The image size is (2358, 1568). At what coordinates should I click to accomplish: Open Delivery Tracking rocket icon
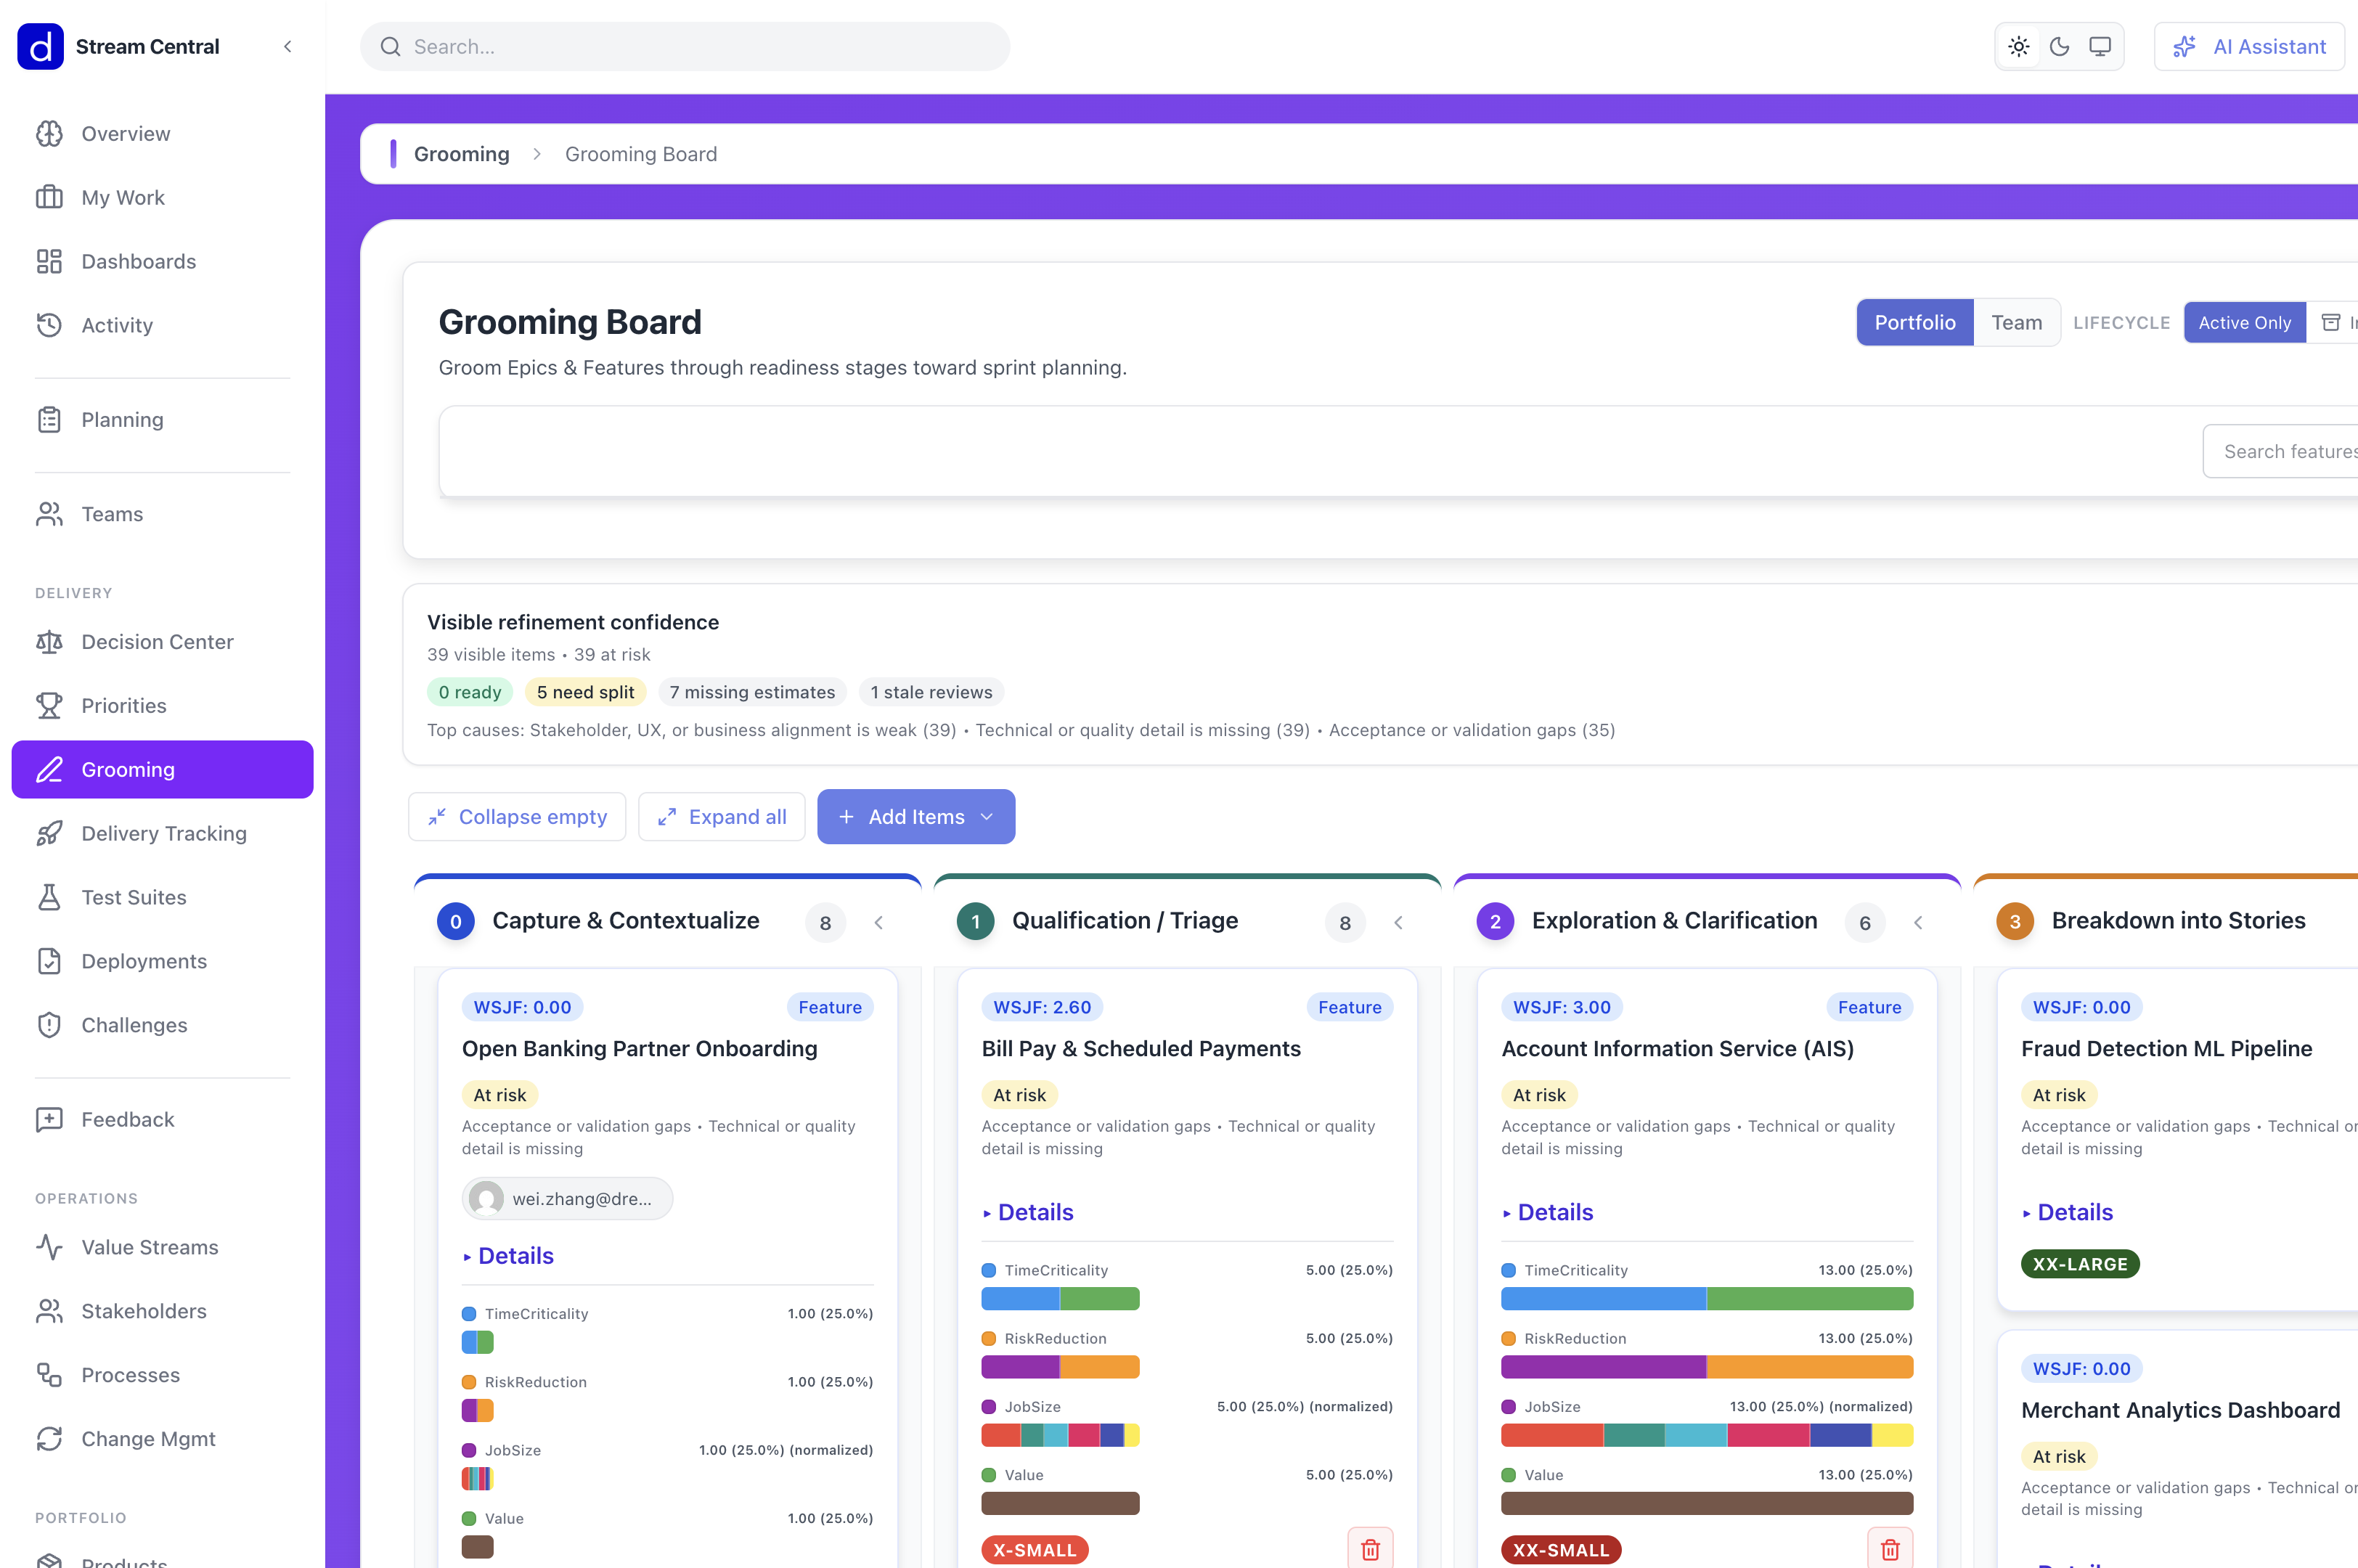click(49, 834)
